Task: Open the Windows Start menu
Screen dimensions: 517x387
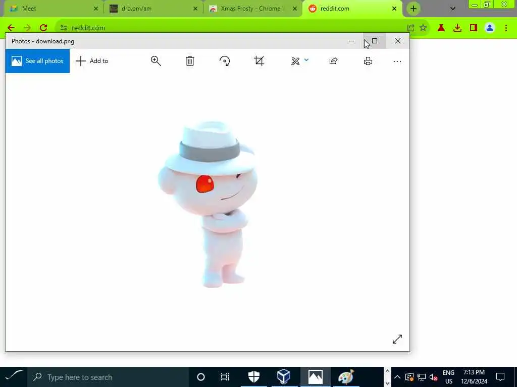Action: 14,377
